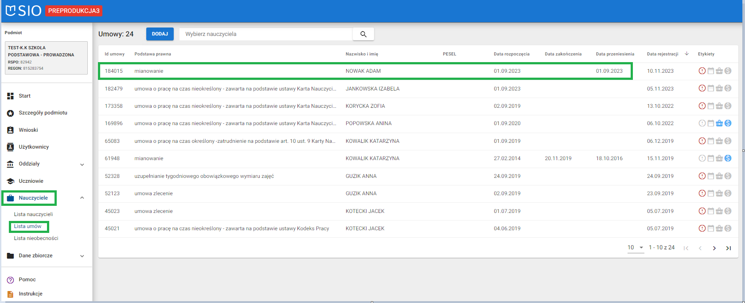Click the DODAJ button
This screenshot has width=745, height=303.
tap(160, 34)
